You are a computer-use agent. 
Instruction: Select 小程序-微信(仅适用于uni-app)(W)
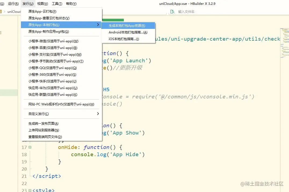[x=62, y=41]
